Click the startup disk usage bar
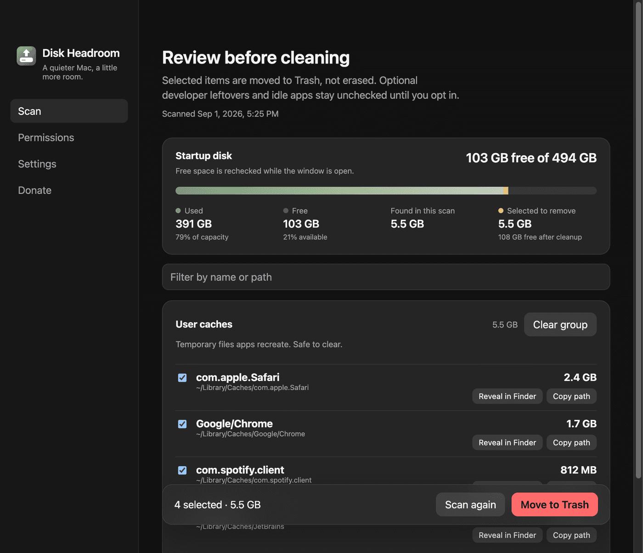 pyautogui.click(x=386, y=191)
